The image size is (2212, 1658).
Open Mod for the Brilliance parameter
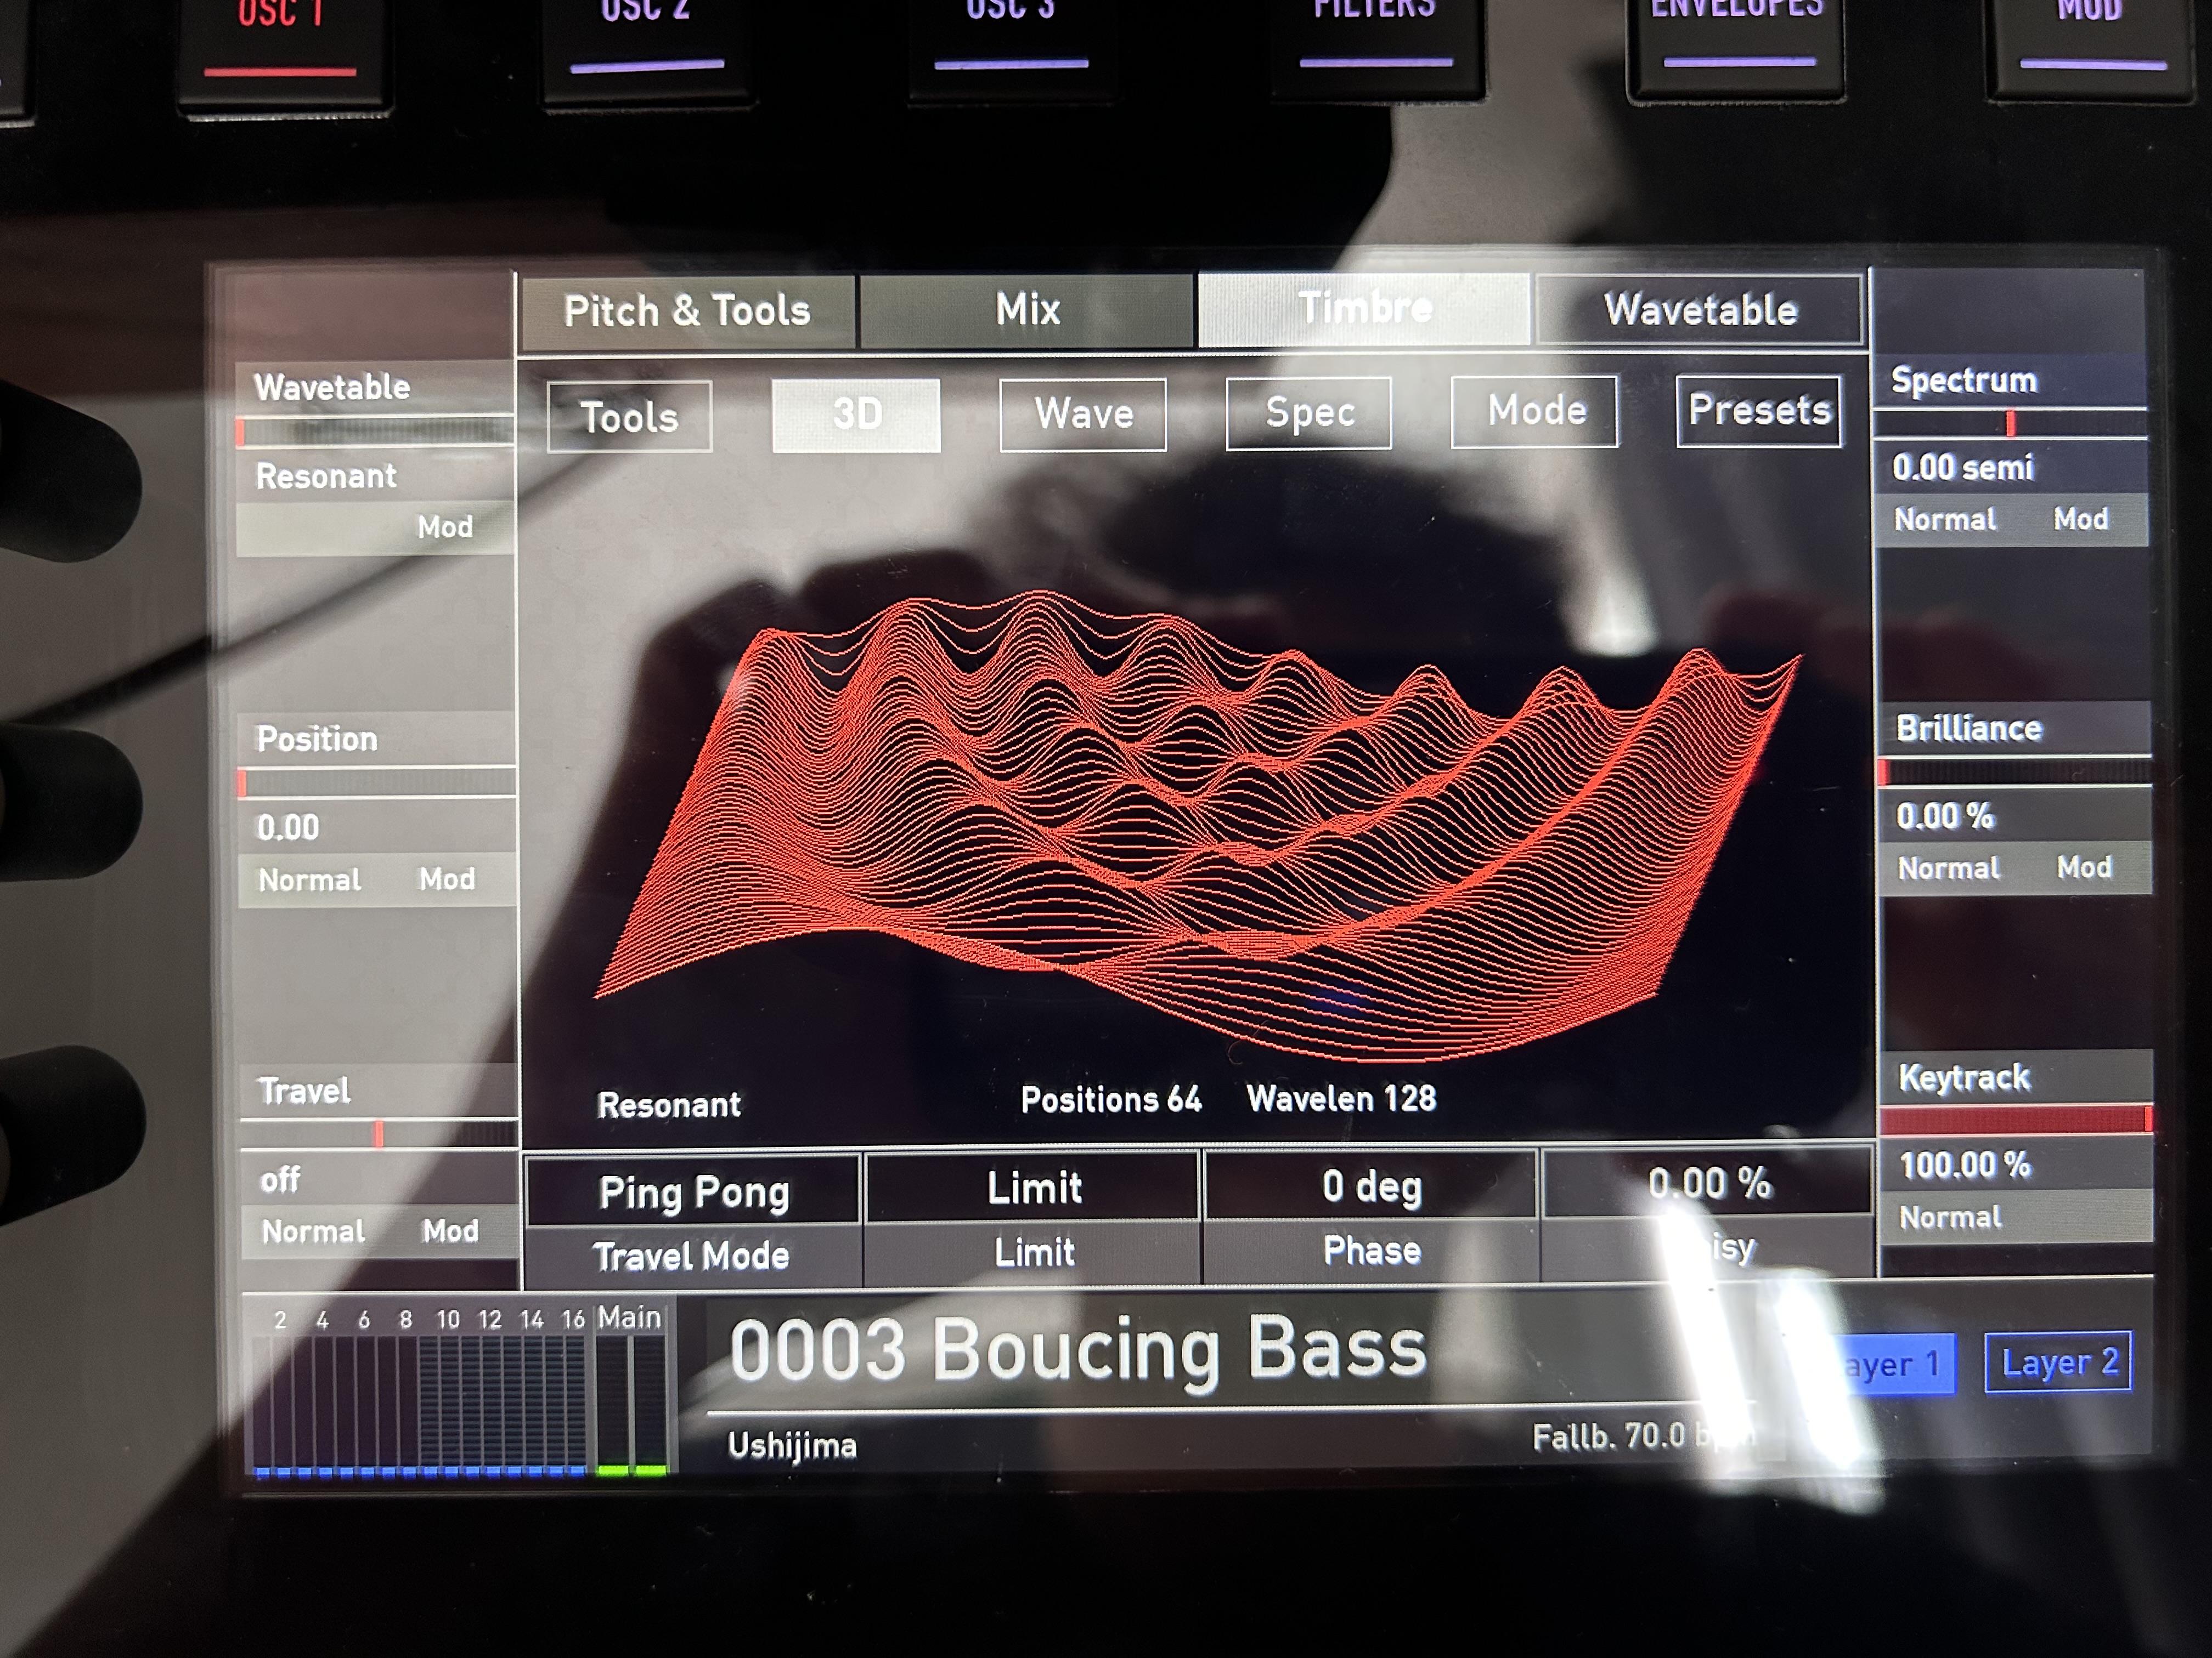[x=2084, y=867]
